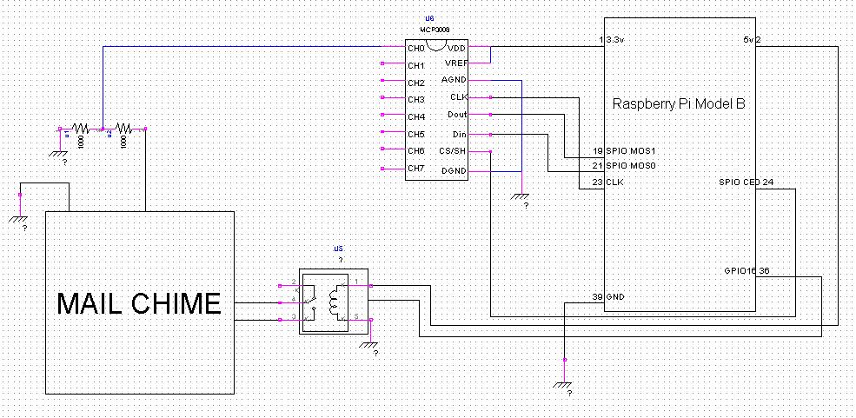The image size is (856, 418).
Task: Select the GPIO16 pin 36 label
Action: [x=747, y=271]
